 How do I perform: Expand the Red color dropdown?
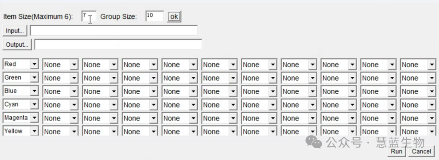click(34, 64)
